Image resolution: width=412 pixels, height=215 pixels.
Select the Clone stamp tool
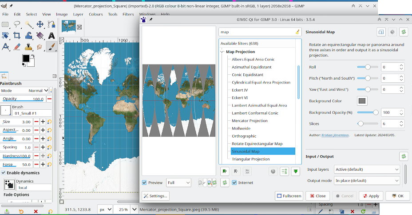click(28, 47)
